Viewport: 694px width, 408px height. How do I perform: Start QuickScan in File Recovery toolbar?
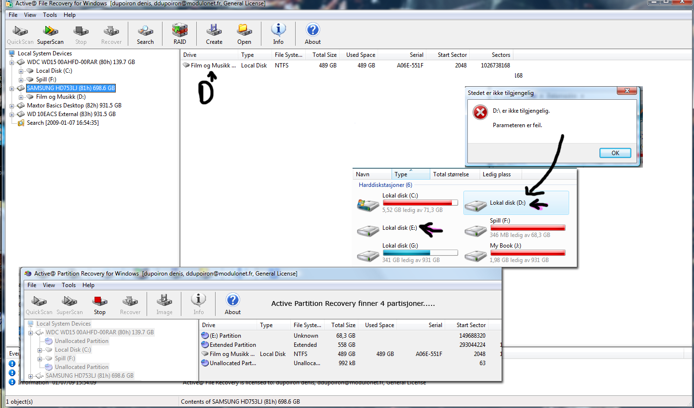point(20,35)
